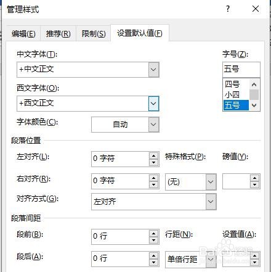Increase 段前 spacing with up arrow
This screenshot has height=272, width=271.
tap(153, 233)
